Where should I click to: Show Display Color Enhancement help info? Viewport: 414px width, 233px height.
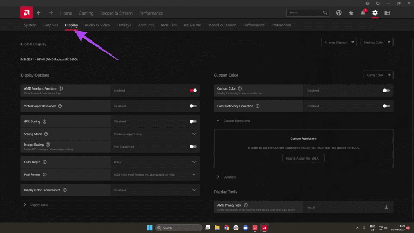tap(65, 190)
